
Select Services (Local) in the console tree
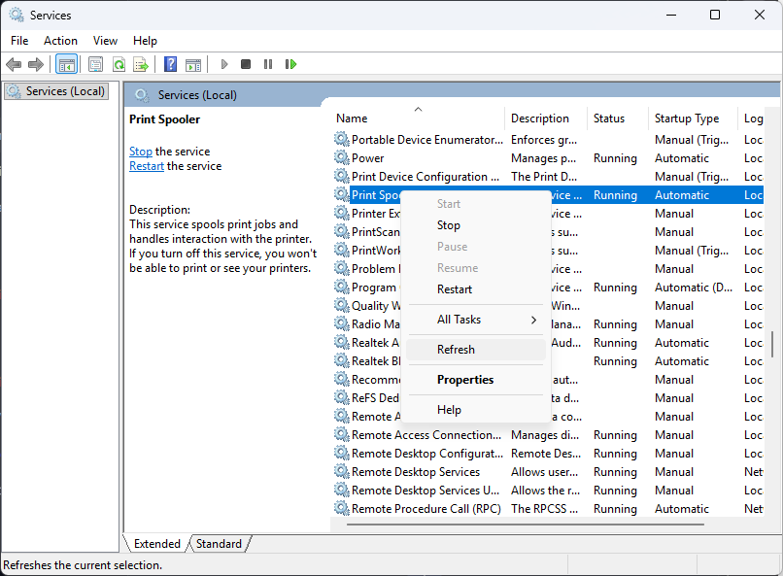64,91
